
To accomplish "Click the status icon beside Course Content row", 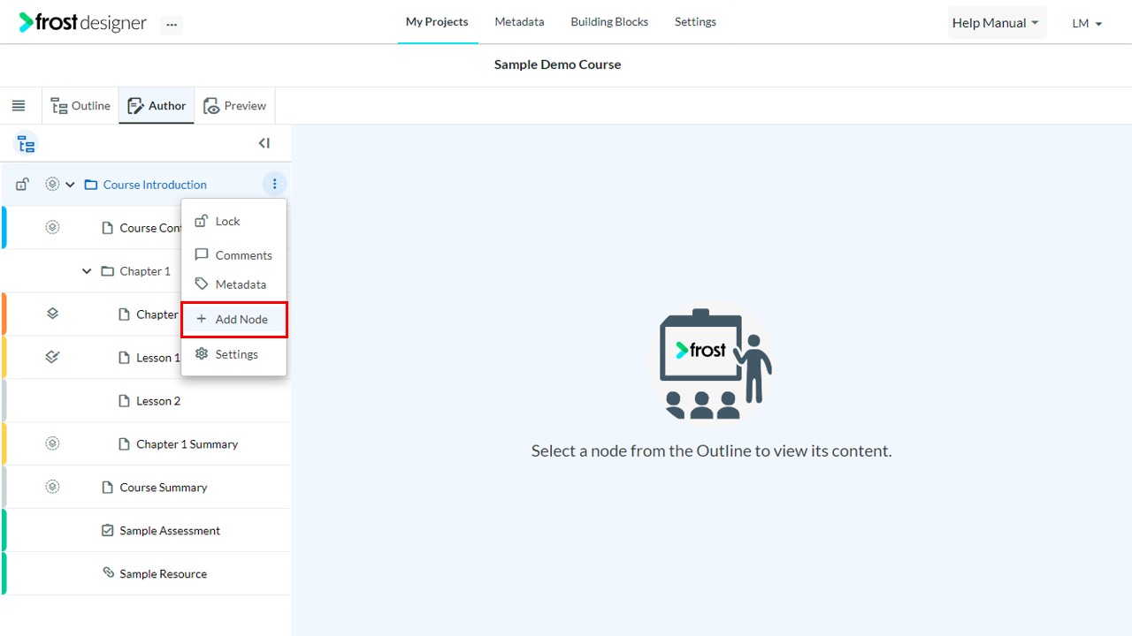I will 52,228.
